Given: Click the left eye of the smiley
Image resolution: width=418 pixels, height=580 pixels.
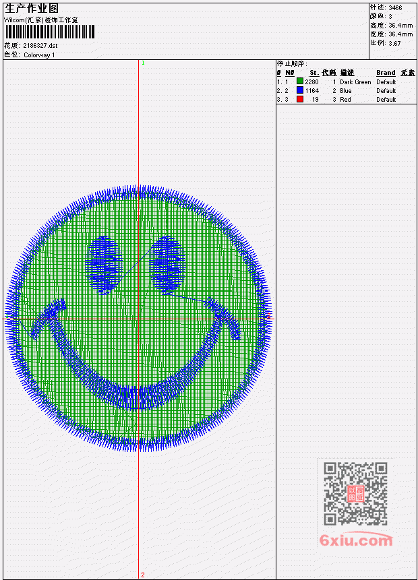Looking at the screenshot, I should tap(104, 265).
